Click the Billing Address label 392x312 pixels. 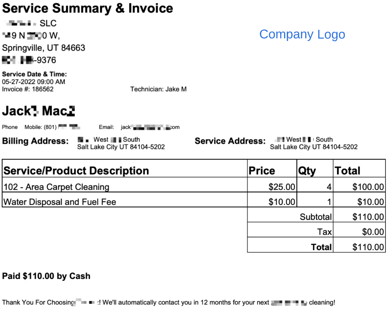35,141
